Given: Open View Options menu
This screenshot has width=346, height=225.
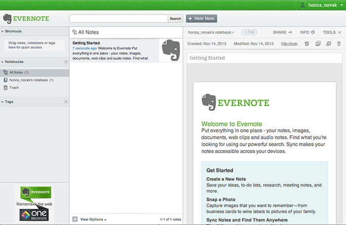Looking at the screenshot, I should (93, 219).
